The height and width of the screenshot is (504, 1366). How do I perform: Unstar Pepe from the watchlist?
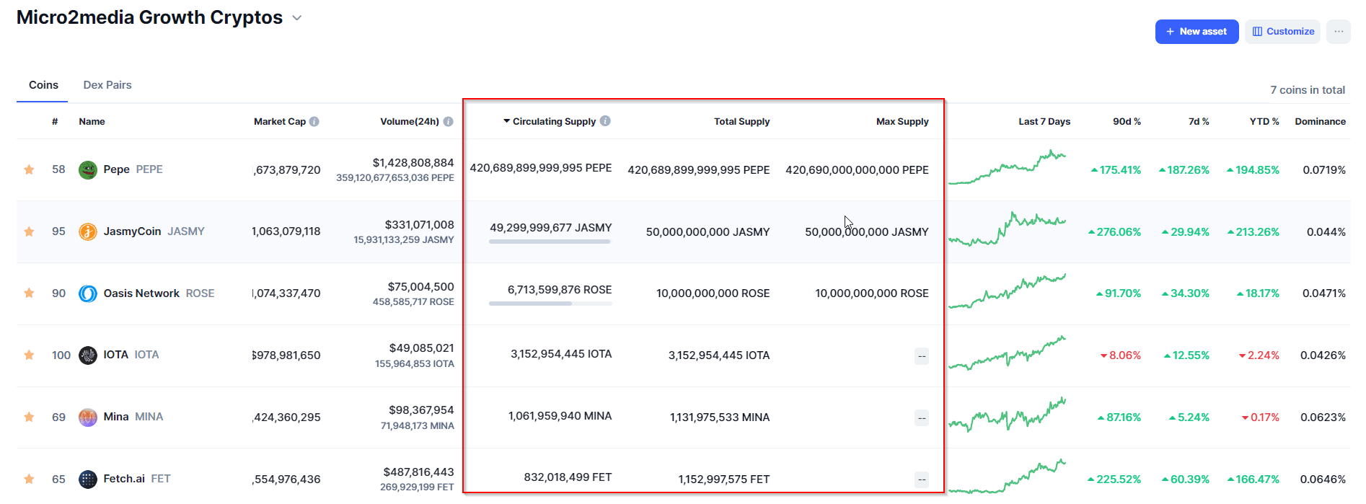click(29, 169)
